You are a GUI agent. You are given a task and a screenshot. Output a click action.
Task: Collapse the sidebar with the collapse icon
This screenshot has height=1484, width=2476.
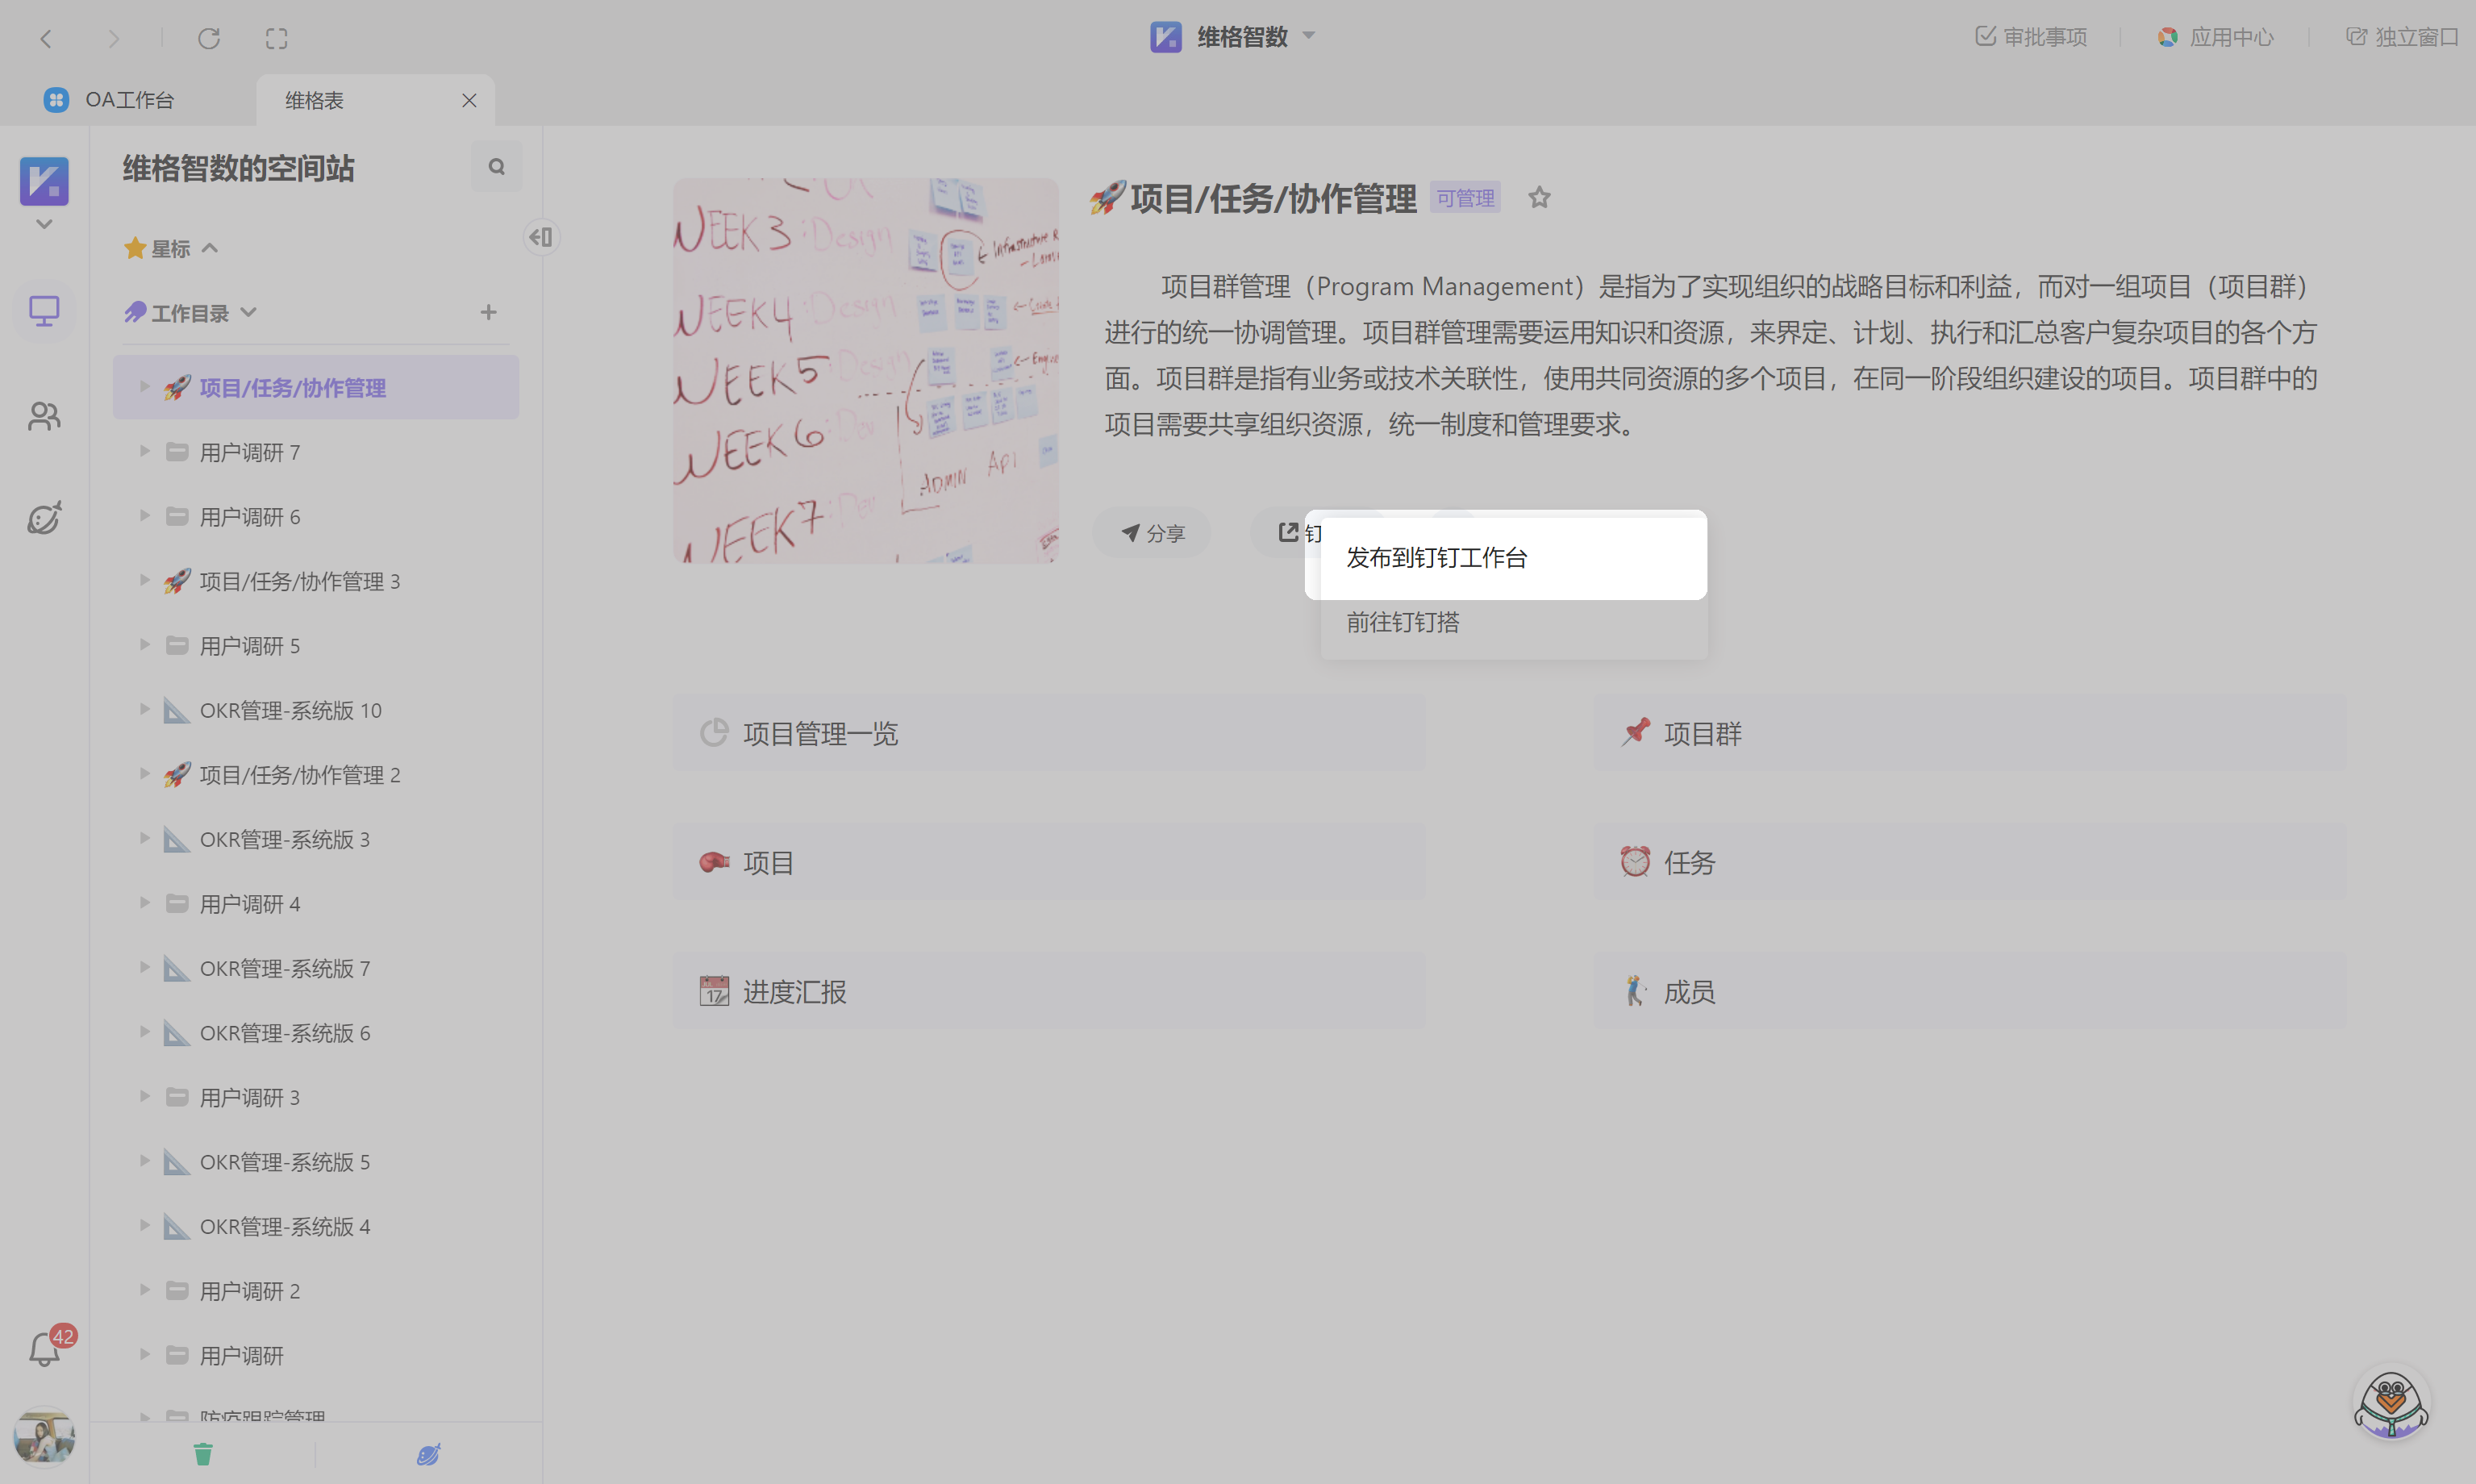(541, 237)
